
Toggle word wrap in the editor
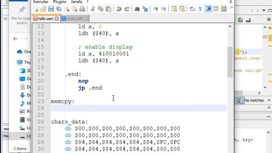click(192, 9)
